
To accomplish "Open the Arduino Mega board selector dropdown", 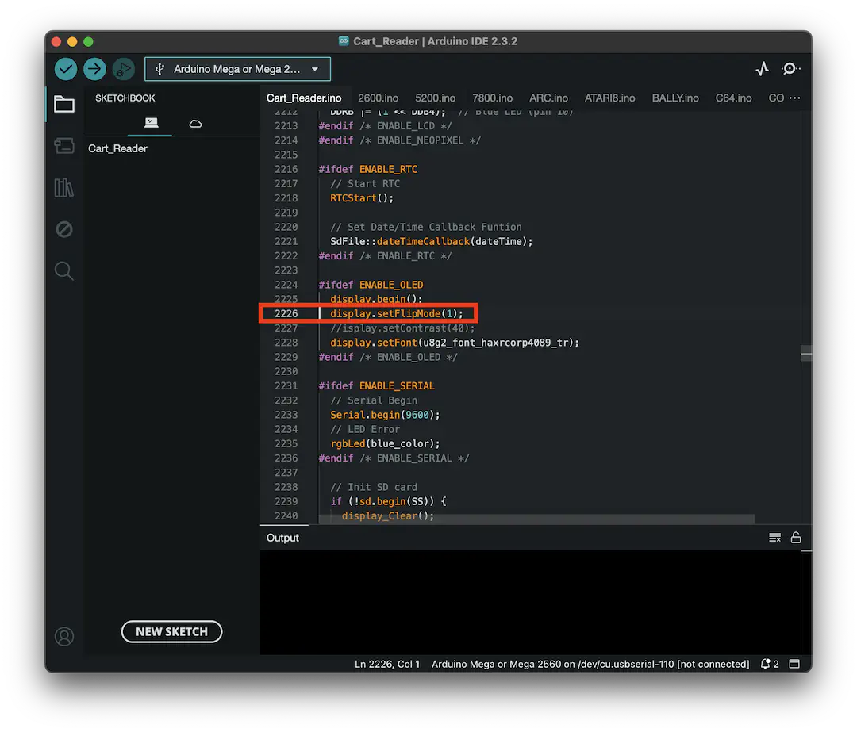I will coord(237,69).
